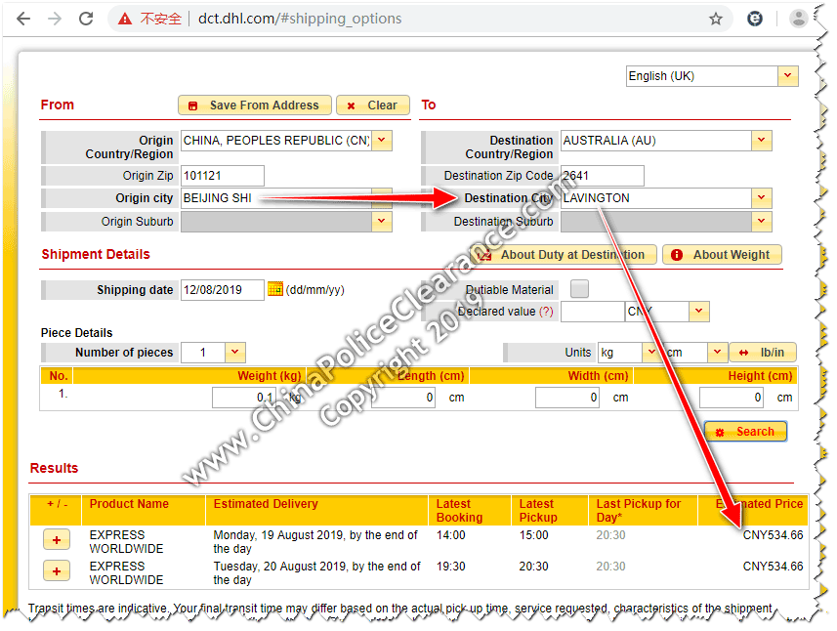Expand the Origin Suburb dropdown
The image size is (837, 631).
tap(382, 222)
